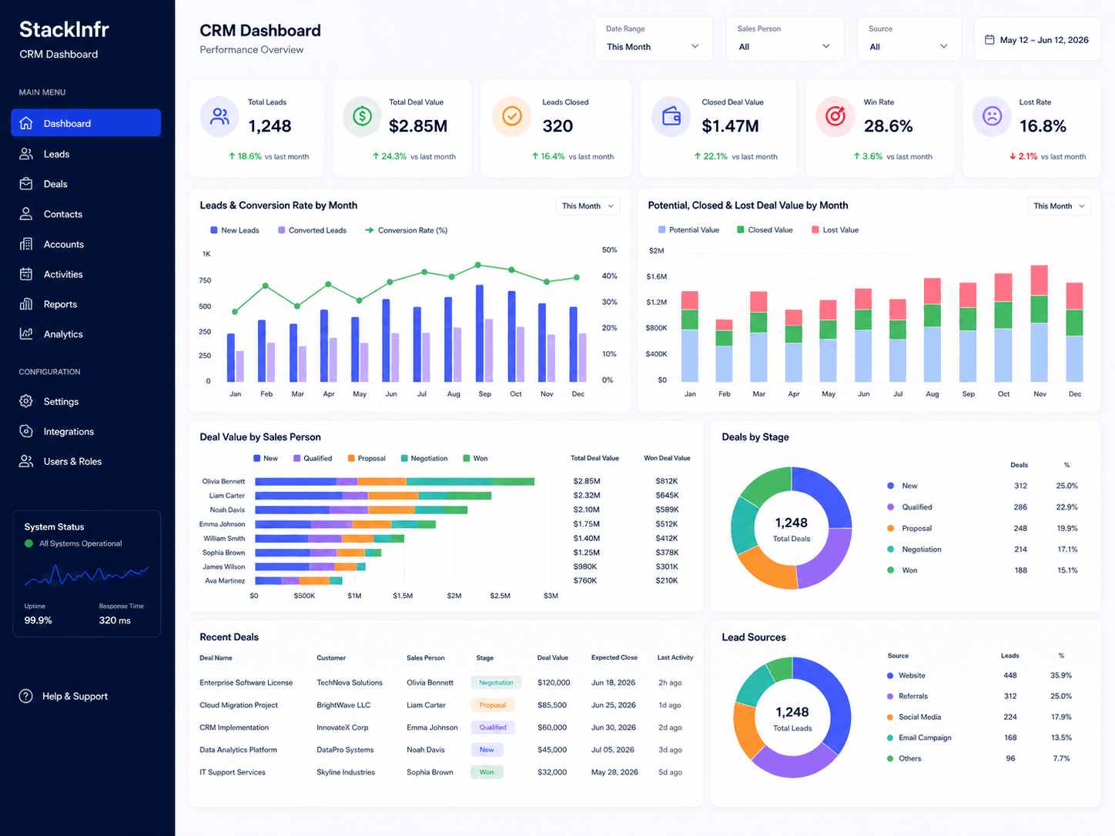Open Enterprise Software License deal
Viewport: 1115px width, 836px height.
tap(246, 683)
